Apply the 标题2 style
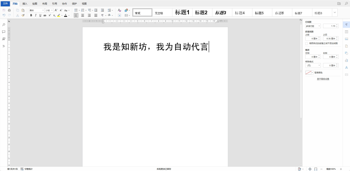The width and height of the screenshot is (350, 171). (202, 13)
